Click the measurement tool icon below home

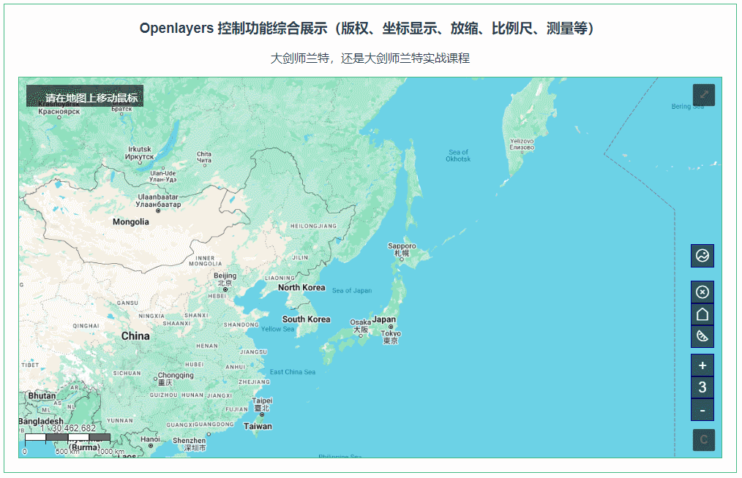702,336
